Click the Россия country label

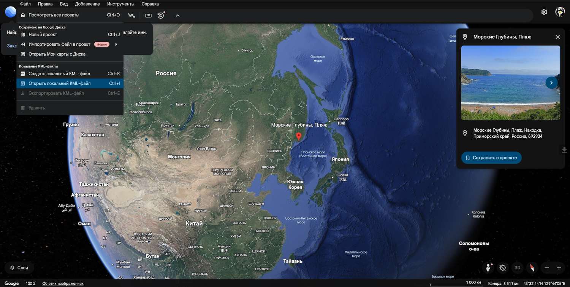[x=166, y=73]
